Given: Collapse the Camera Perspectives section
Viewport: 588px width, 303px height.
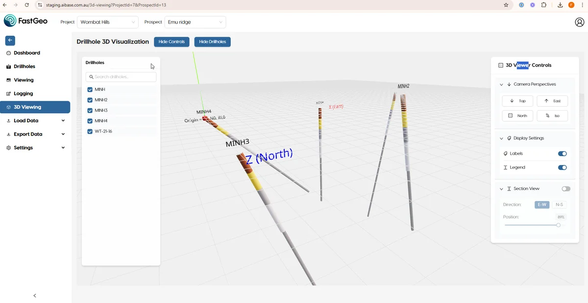Looking at the screenshot, I should tap(501, 84).
